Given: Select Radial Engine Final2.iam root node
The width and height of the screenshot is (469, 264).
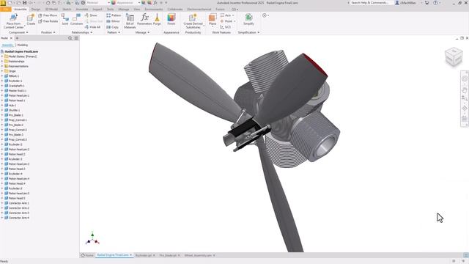Looking at the screenshot, I should (x=21, y=51).
